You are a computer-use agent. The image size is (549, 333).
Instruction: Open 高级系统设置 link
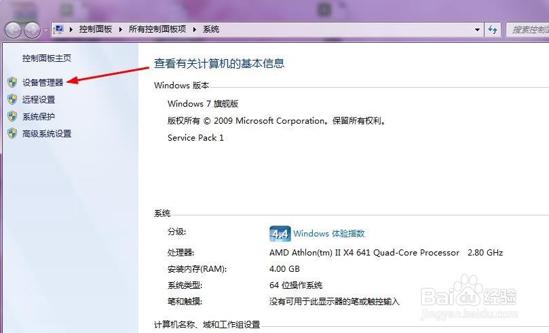click(x=47, y=134)
